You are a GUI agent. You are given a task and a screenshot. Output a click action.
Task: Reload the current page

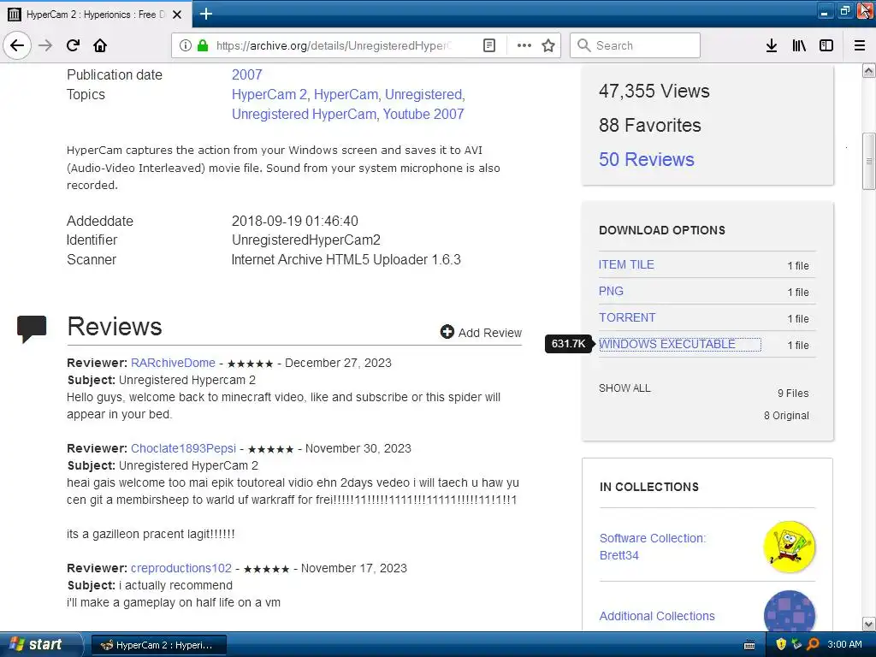point(73,45)
